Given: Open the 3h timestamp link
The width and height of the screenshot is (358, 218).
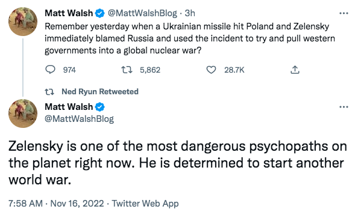Looking at the screenshot, I should (x=190, y=13).
